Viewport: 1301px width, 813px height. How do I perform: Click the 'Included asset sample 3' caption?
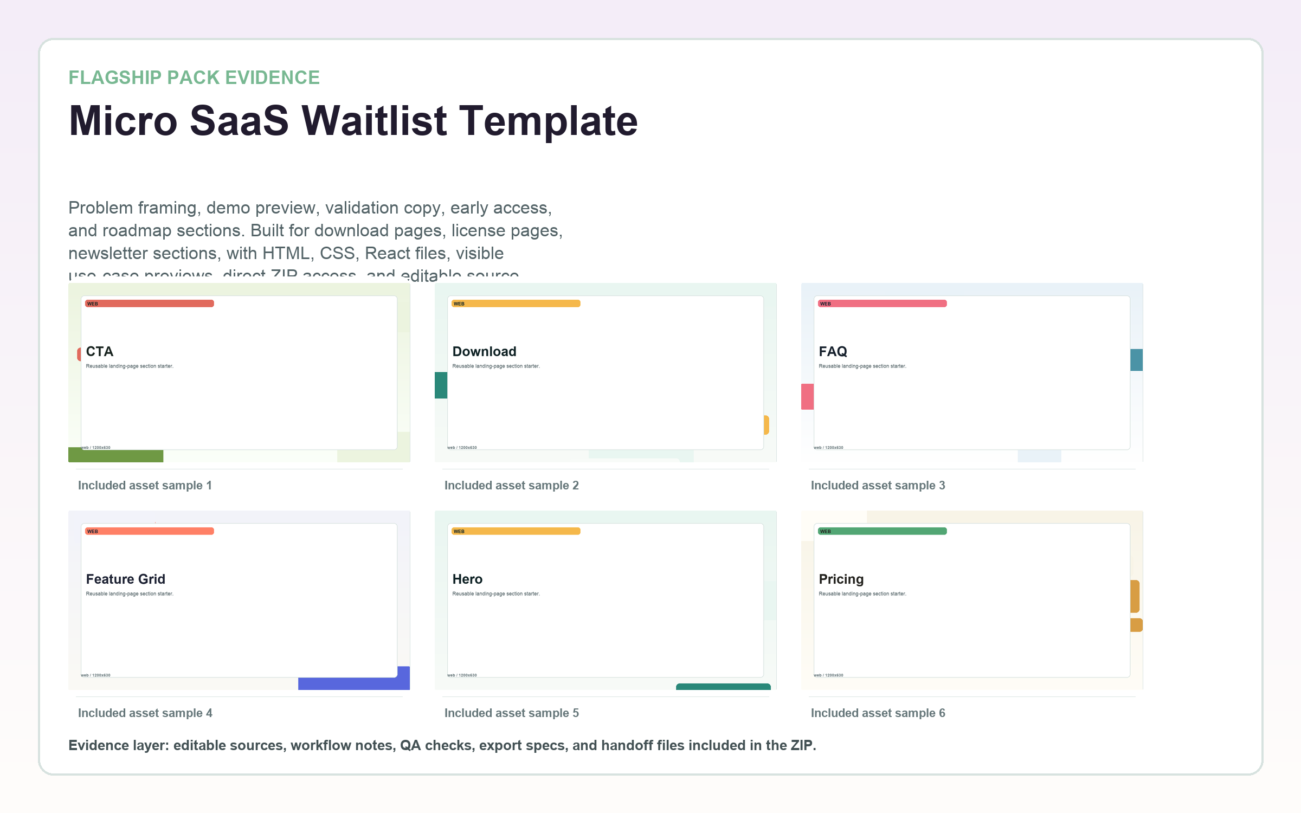pyautogui.click(x=878, y=485)
